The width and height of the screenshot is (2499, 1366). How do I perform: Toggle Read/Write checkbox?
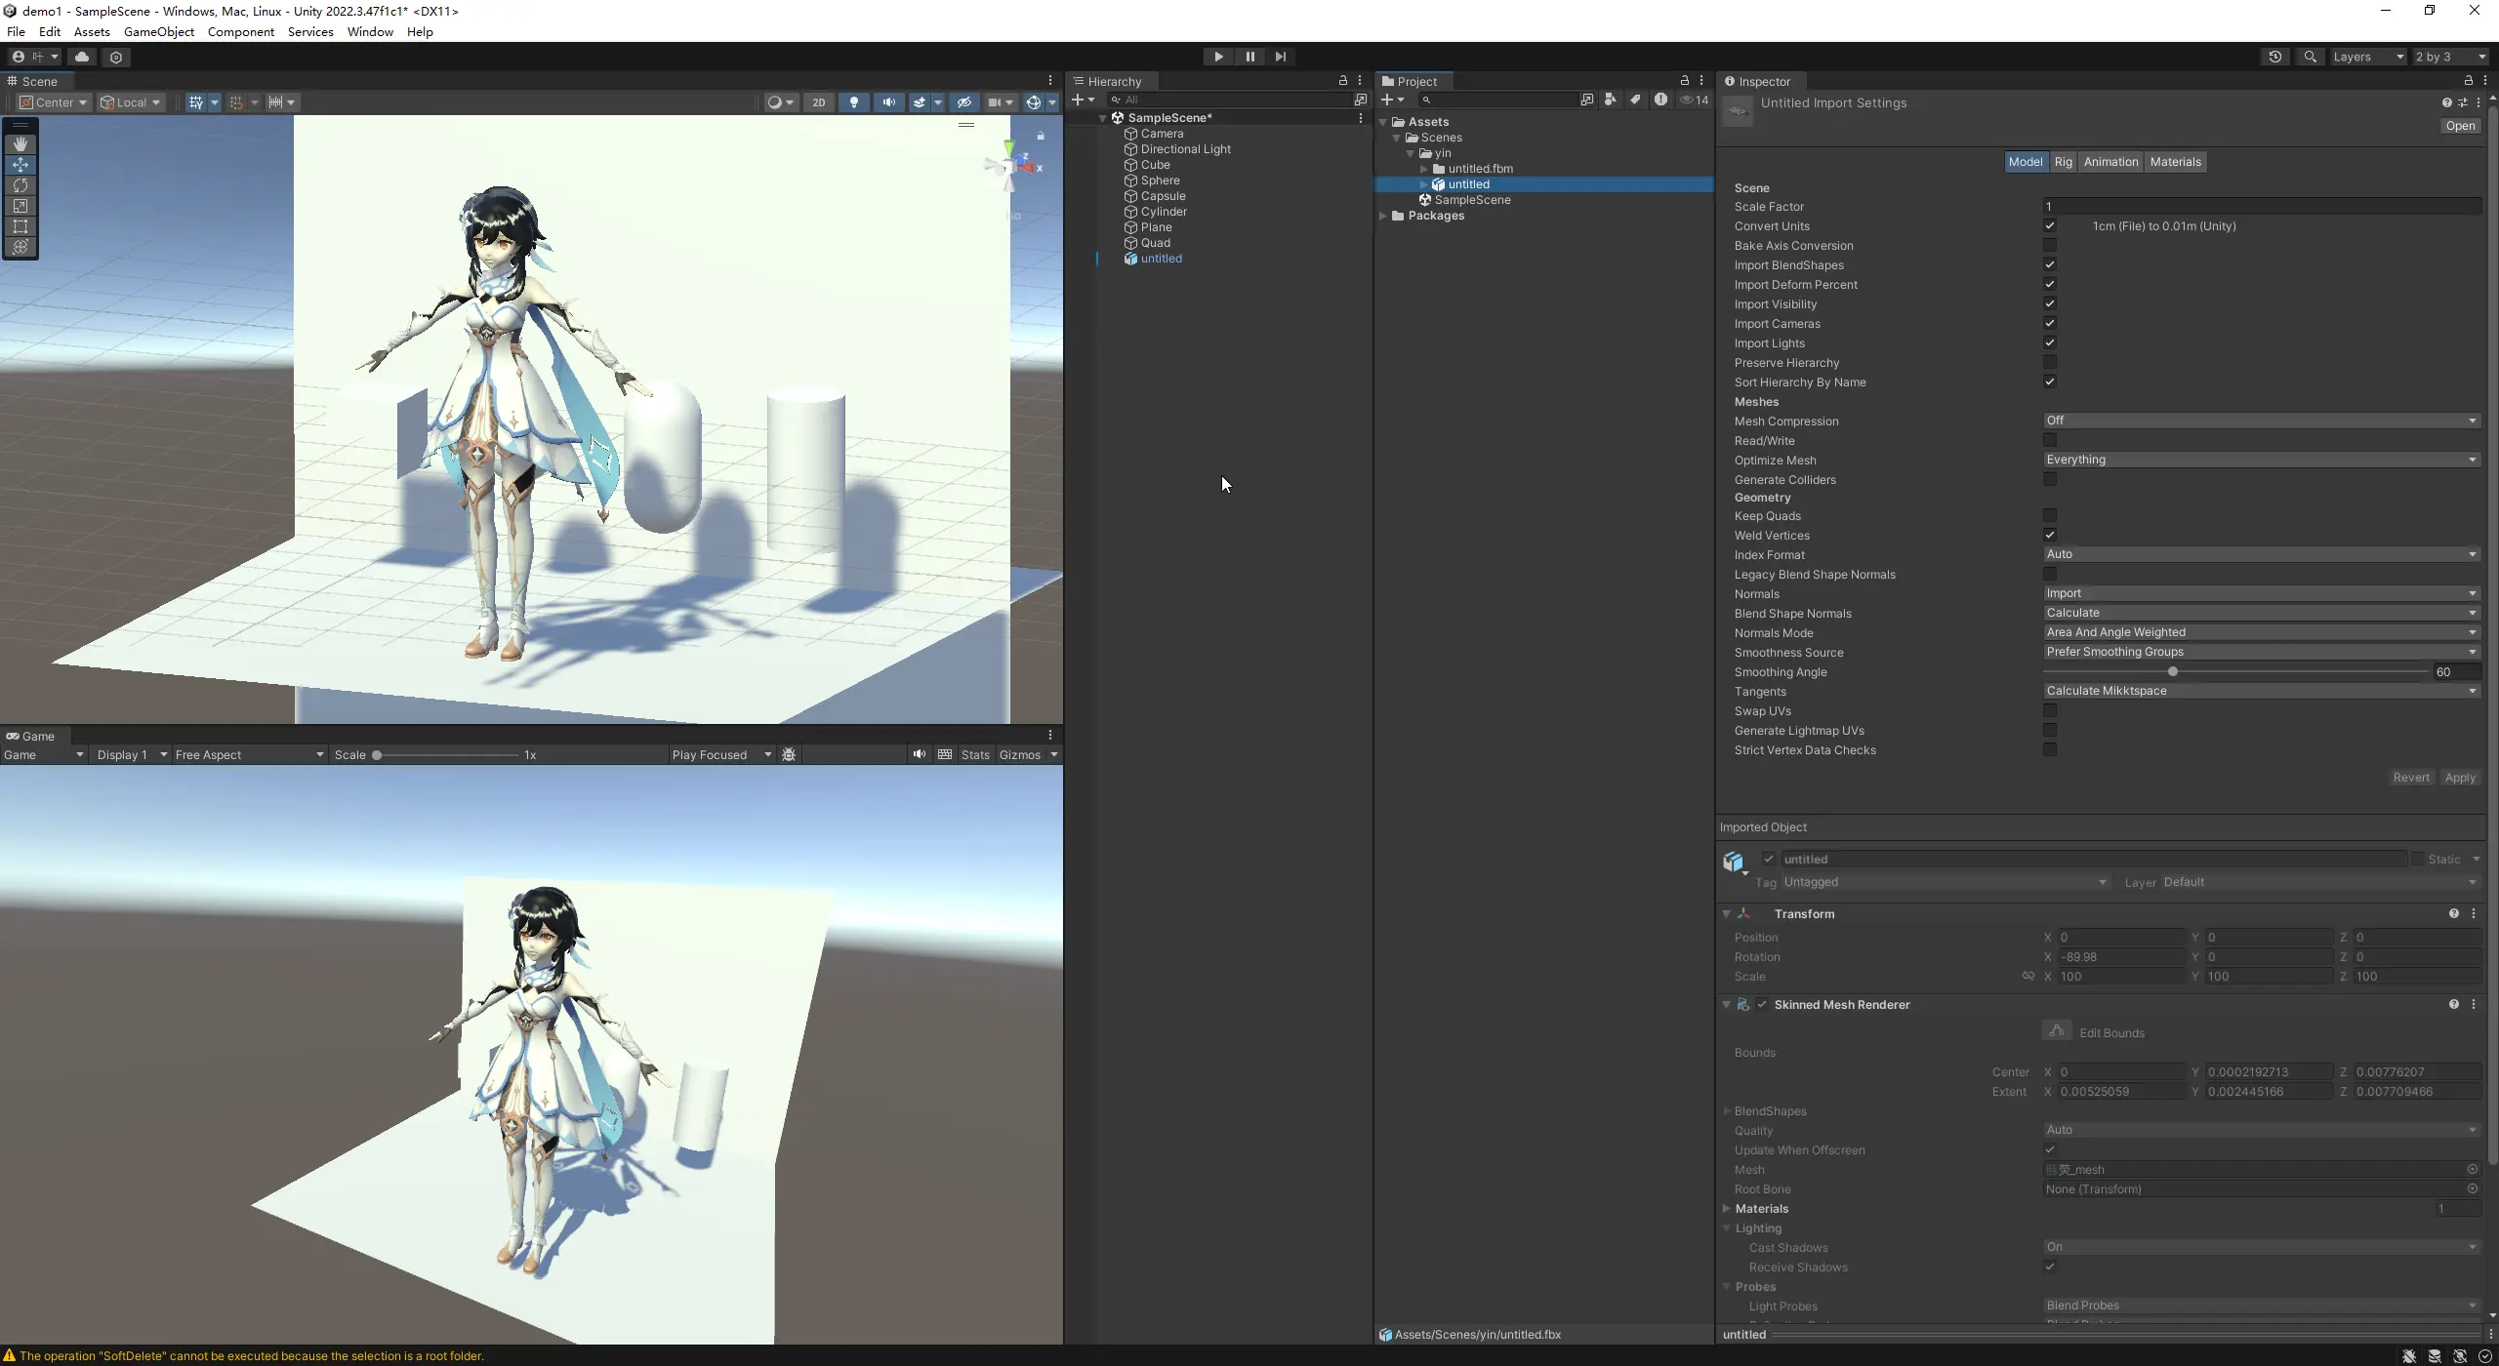(2050, 440)
